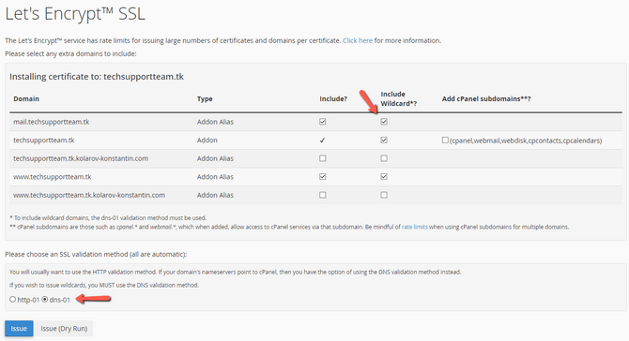Open the 'rate limits' footnote link
Viewport: 629px width, 341px height.
(414, 227)
